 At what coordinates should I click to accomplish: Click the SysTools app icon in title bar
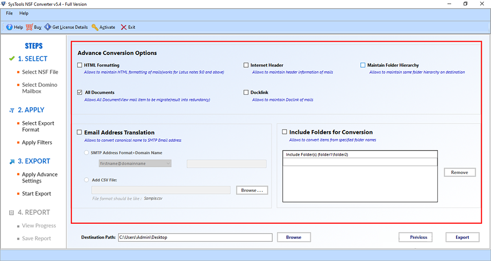pos(3,4)
